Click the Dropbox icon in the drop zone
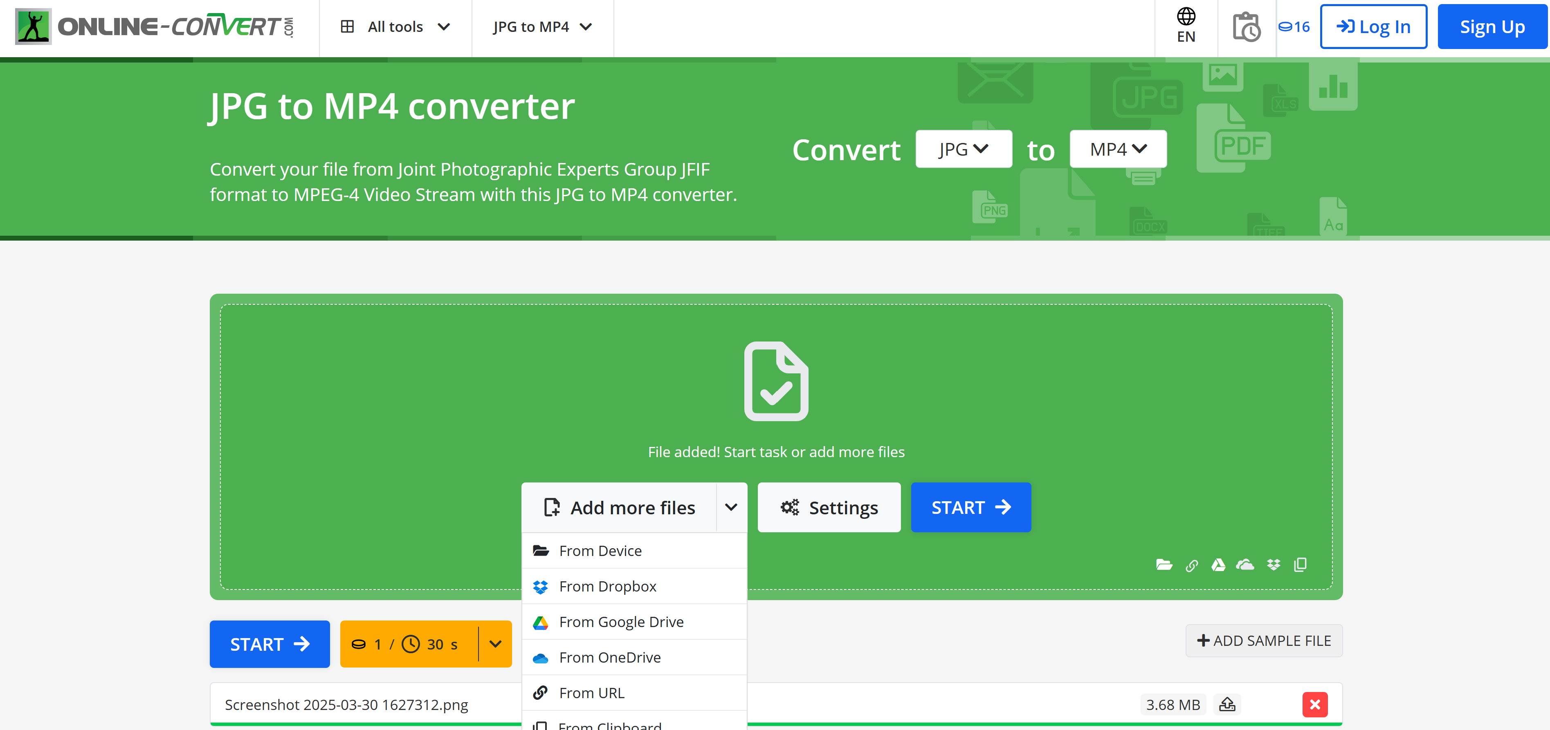The width and height of the screenshot is (1550, 730). [x=1273, y=564]
